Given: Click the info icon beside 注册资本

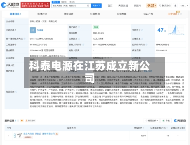Looking at the screenshot, I should pos(79,39).
